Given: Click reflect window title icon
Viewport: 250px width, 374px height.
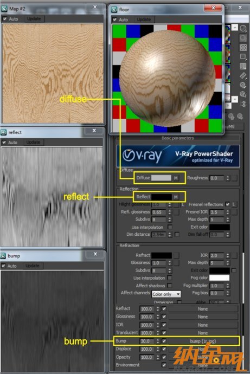Looking at the screenshot, I should (4, 132).
